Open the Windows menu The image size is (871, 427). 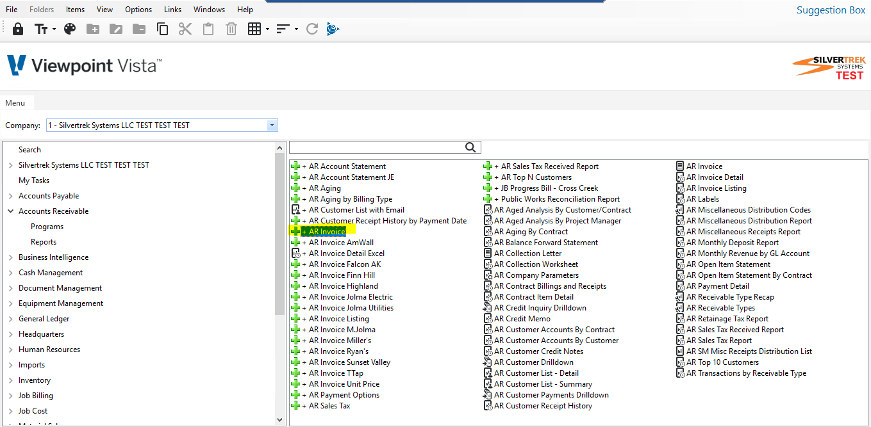pyautogui.click(x=210, y=10)
